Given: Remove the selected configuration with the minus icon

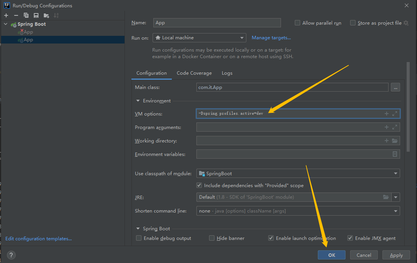Looking at the screenshot, I should pyautogui.click(x=16, y=15).
